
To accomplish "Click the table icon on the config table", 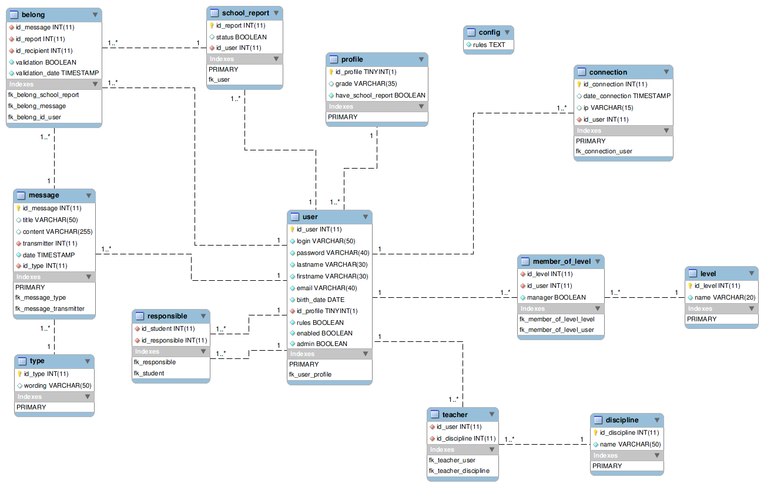I will pos(471,32).
